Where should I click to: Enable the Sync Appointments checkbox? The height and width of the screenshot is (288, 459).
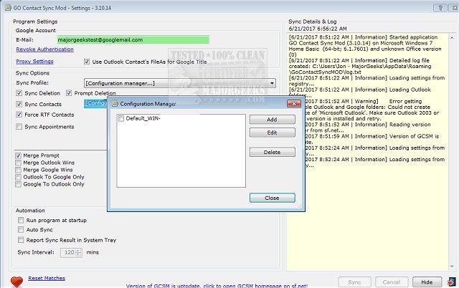19,126
